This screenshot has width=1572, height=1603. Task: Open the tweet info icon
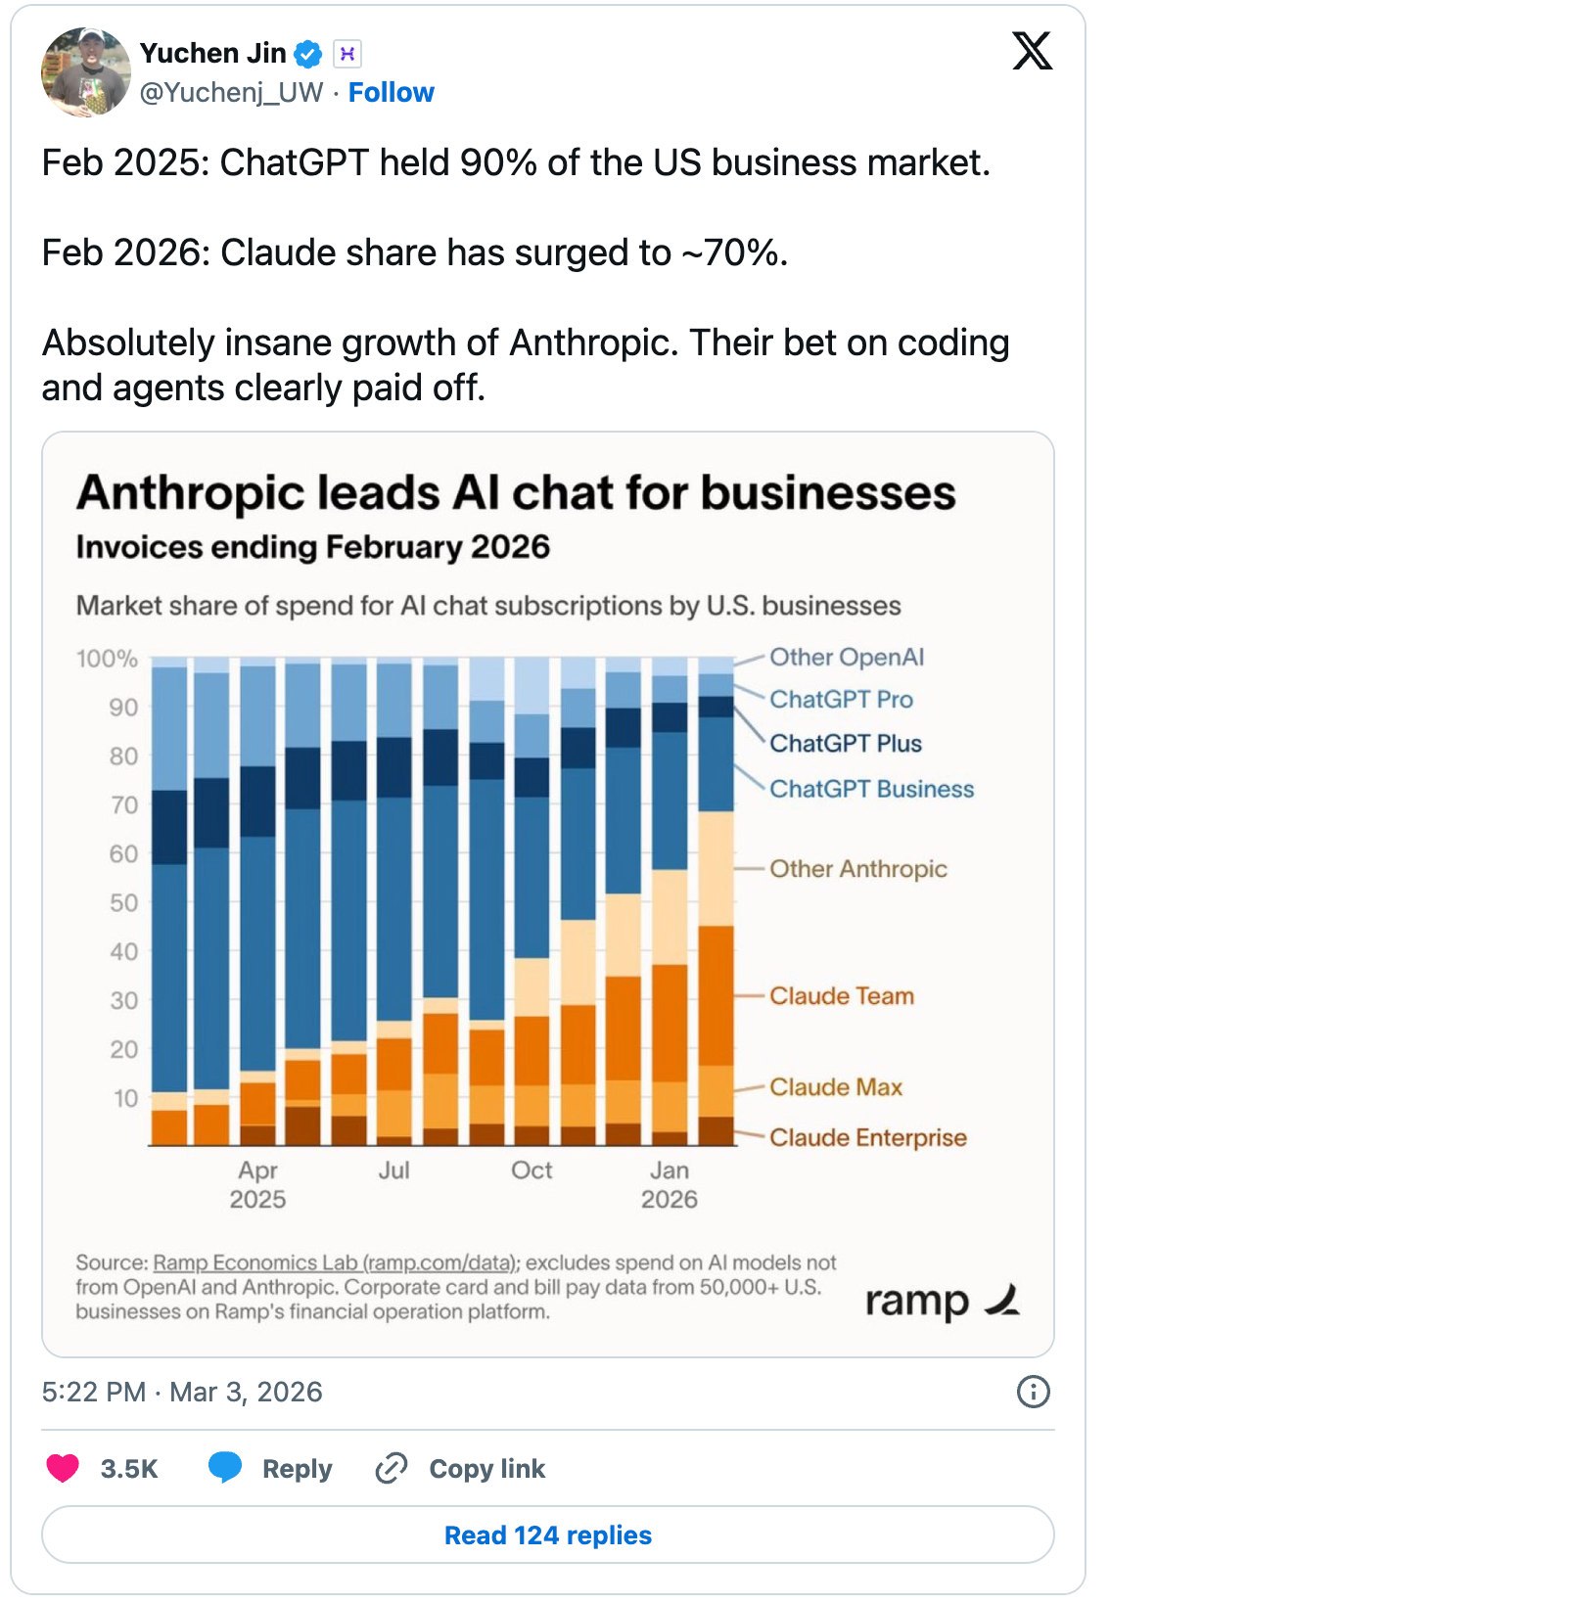pos(1033,1392)
